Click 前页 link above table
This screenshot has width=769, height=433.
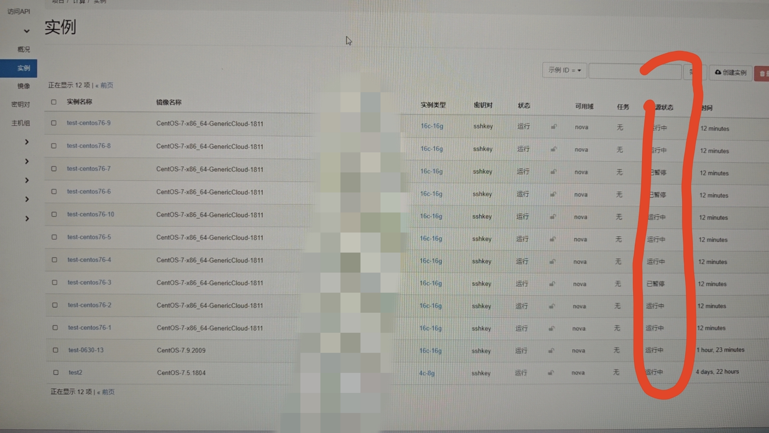click(107, 85)
